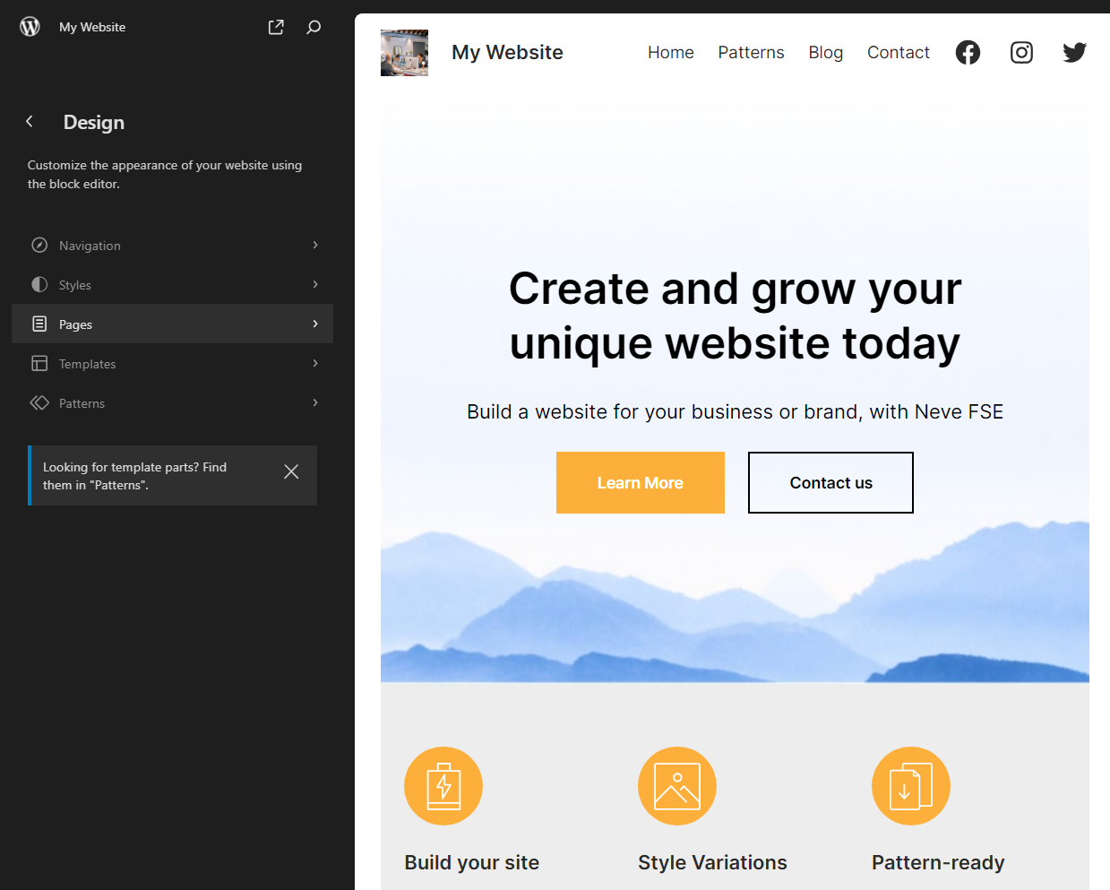Click the site logo thumbnail
Screen dimensions: 1110x890
coord(404,52)
